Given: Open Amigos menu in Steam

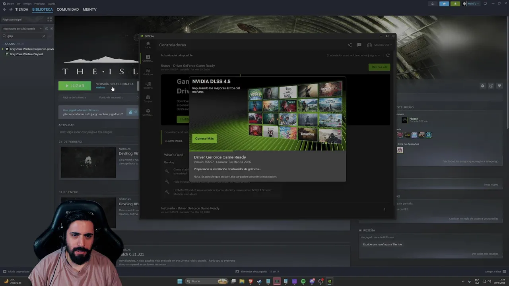Looking at the screenshot, I should pos(27,4).
